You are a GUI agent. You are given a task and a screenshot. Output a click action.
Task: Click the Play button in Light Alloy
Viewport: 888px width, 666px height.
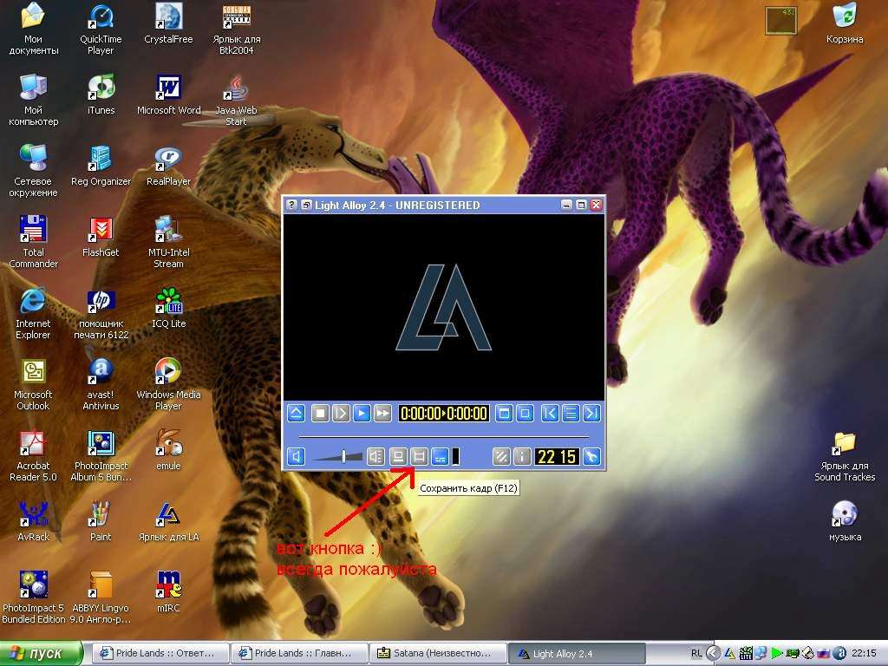(x=362, y=414)
